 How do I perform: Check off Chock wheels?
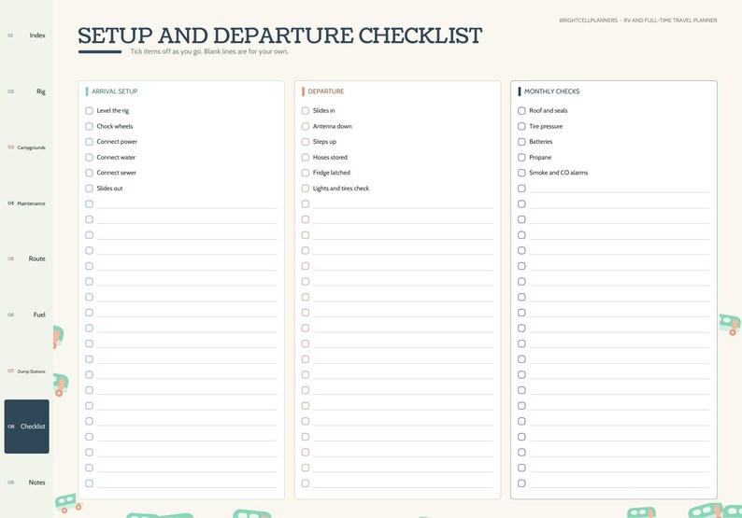(89, 126)
